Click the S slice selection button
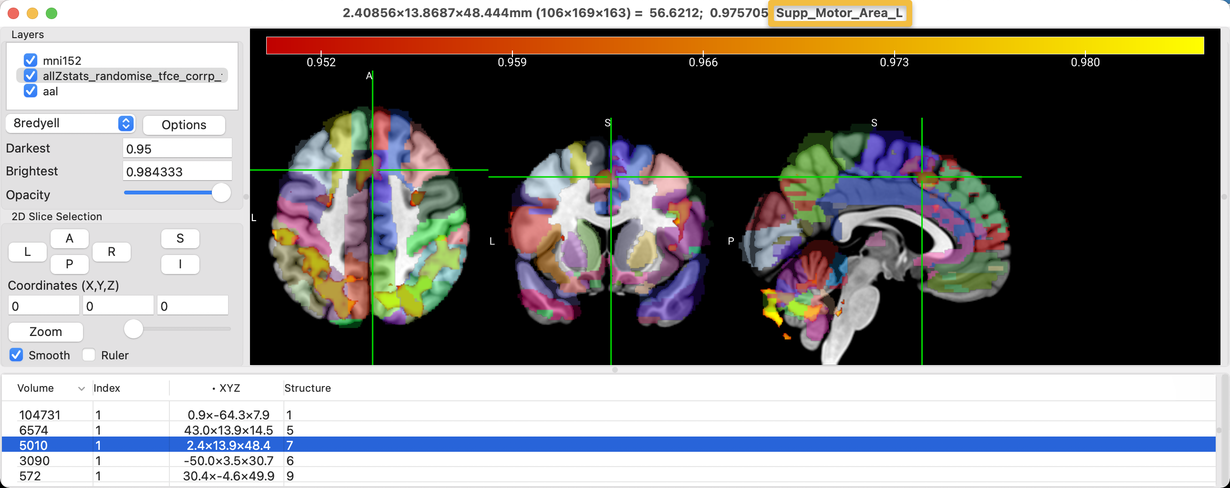The height and width of the screenshot is (488, 1230). pos(180,238)
